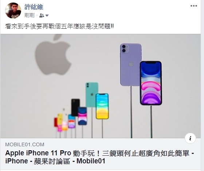Open the iPhone link preview image

coord(101,86)
